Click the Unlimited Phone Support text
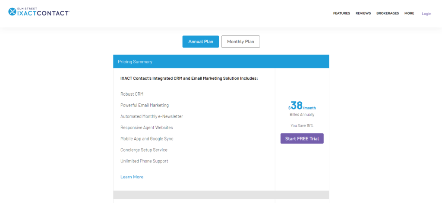442x203 pixels. click(x=144, y=161)
